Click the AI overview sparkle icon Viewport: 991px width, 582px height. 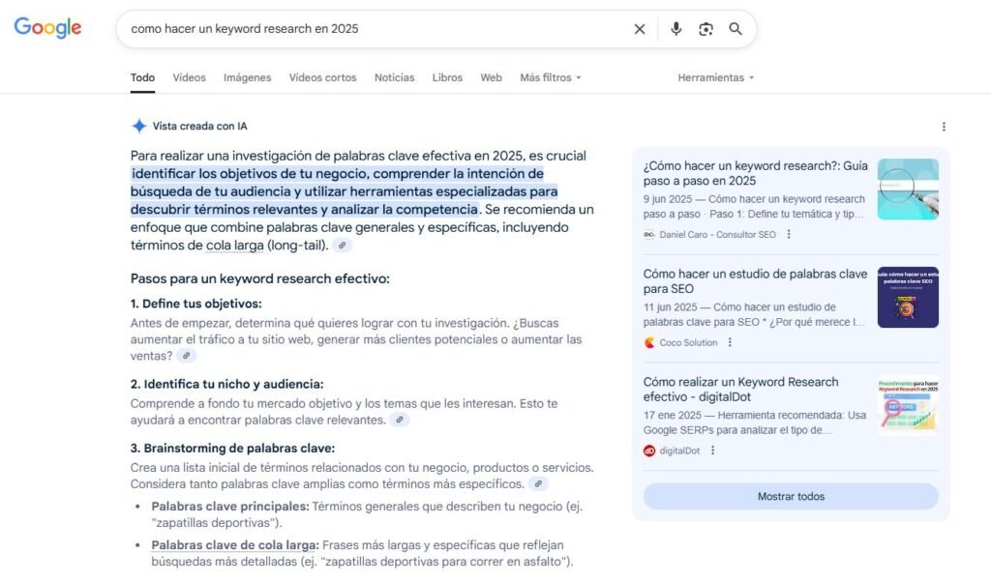point(139,127)
